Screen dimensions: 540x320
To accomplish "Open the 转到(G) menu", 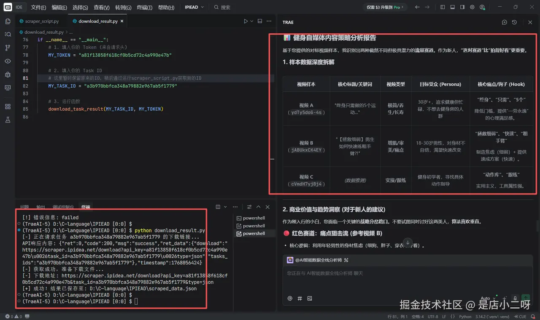I will click(123, 7).
